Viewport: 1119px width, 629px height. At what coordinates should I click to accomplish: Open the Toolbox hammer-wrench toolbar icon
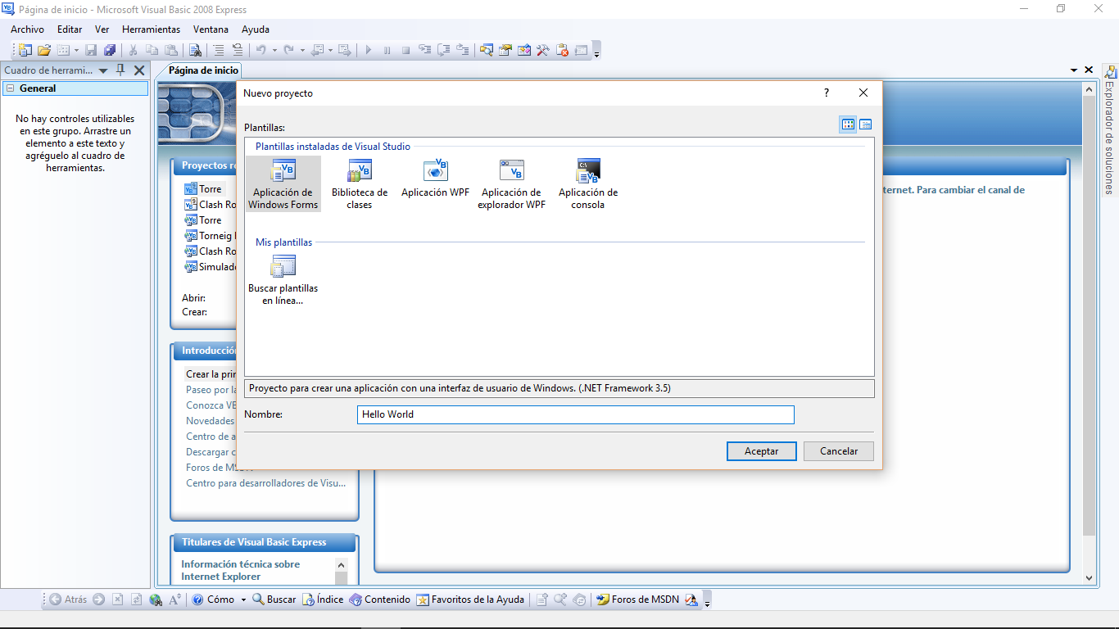[x=543, y=50]
